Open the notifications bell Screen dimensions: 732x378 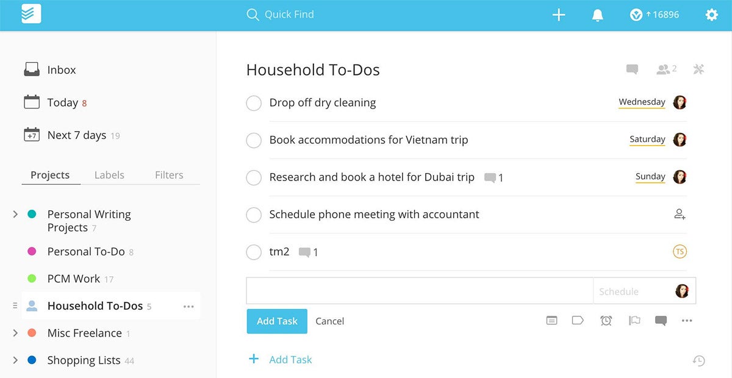598,15
